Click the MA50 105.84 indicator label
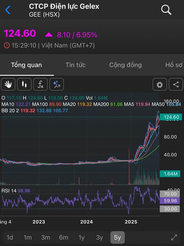Viewport: 184px width, 246px height. click(166, 104)
